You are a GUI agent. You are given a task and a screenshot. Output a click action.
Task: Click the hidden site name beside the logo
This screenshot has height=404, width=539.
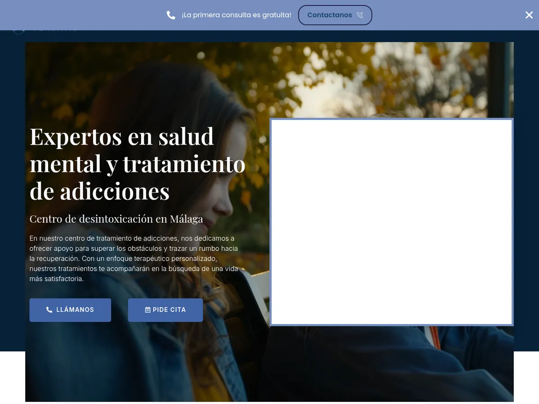pos(55,31)
